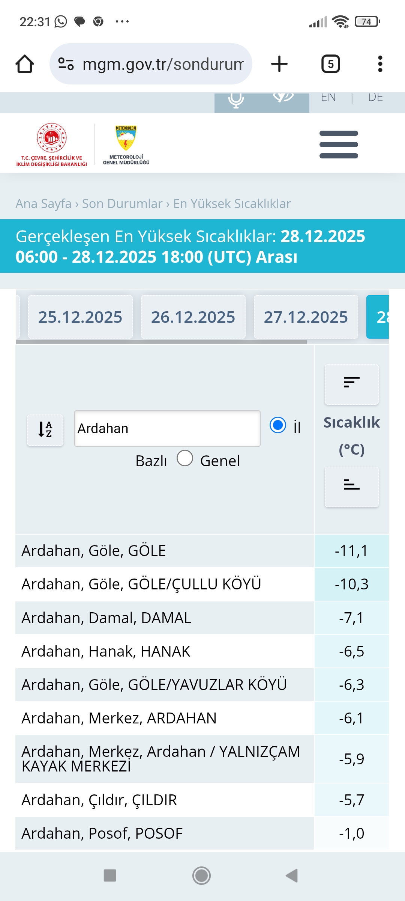Open a new browser tab
Viewport: 405px width, 901px height.
tap(279, 64)
